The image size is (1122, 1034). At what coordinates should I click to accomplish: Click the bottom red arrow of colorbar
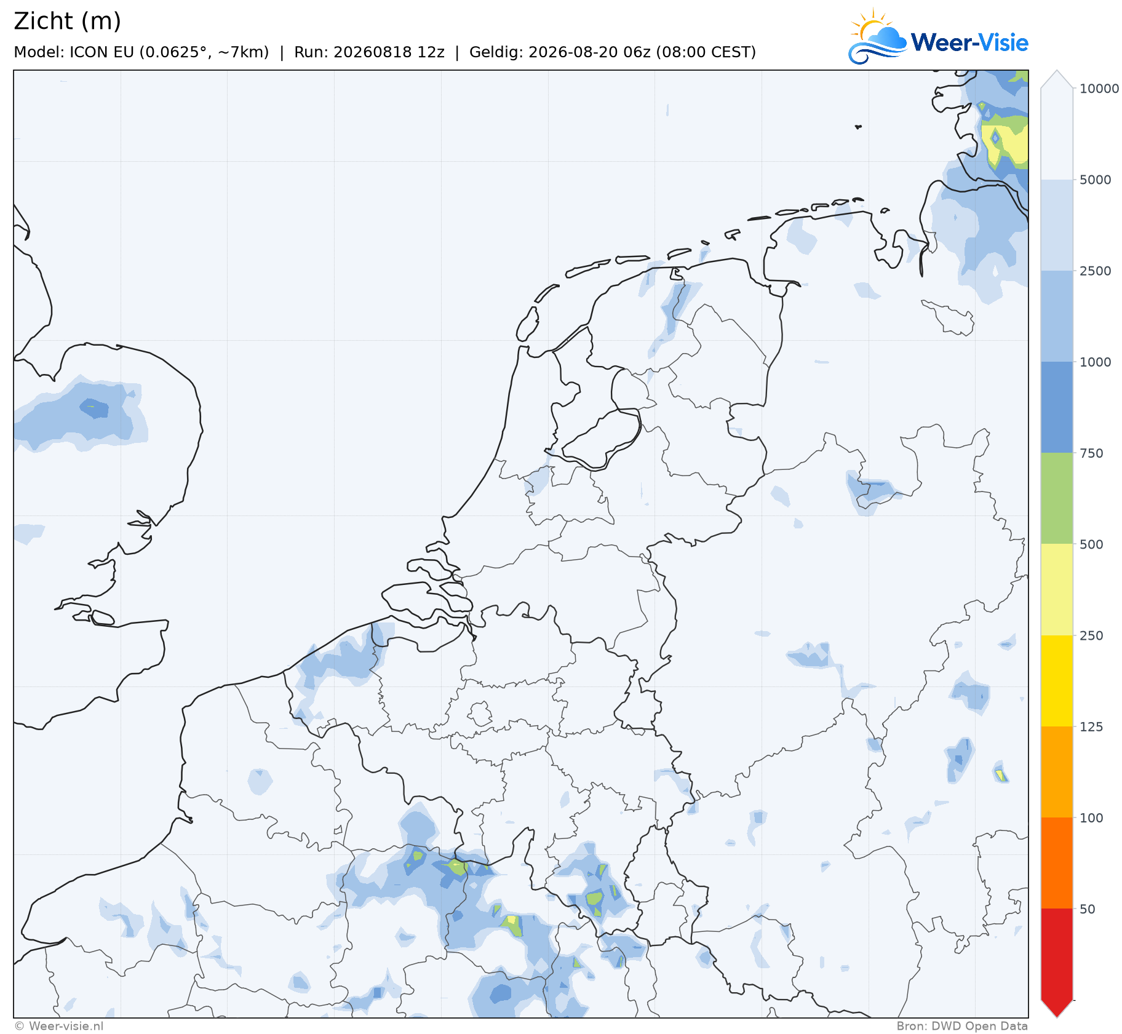coord(1057,1008)
